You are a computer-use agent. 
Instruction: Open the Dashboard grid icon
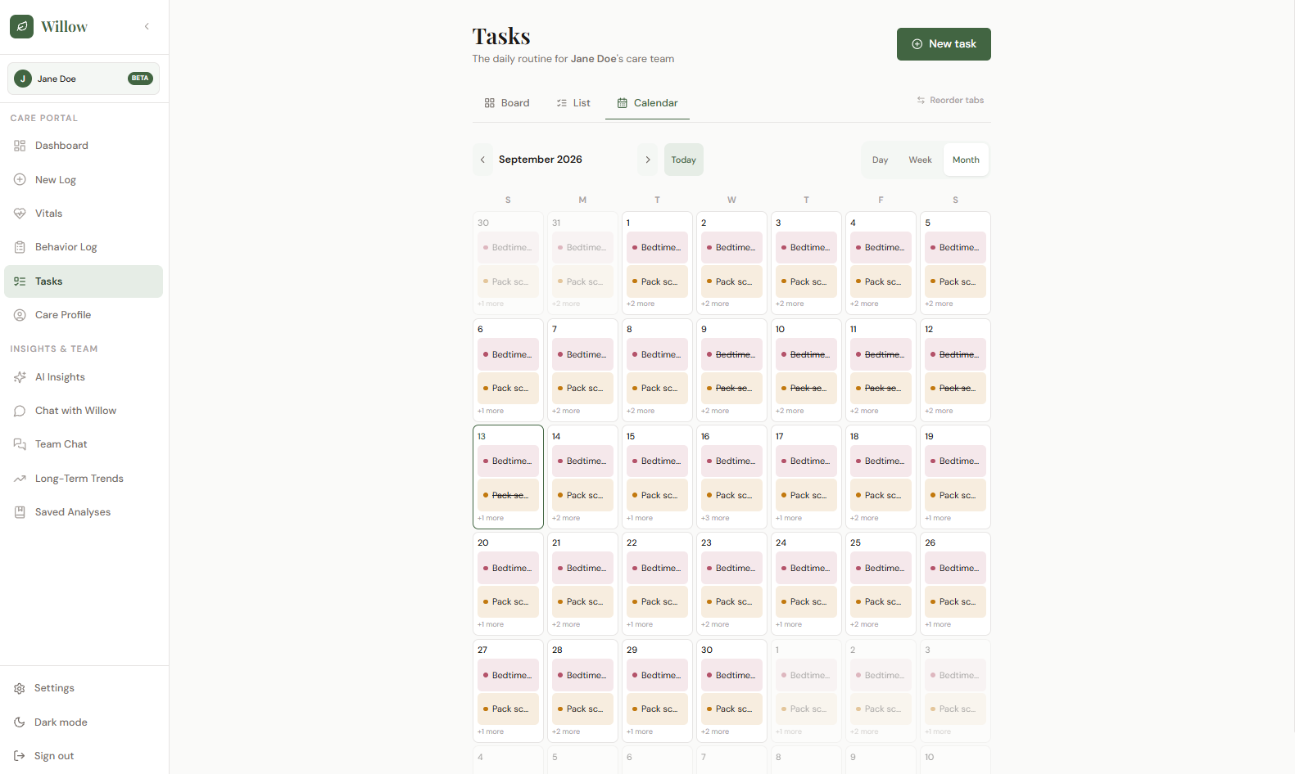(20, 146)
